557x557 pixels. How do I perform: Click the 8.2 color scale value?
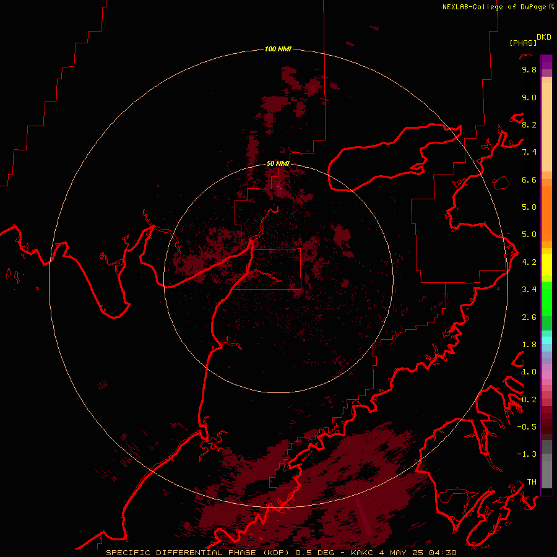[x=529, y=124]
